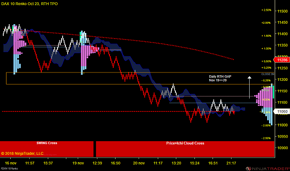Click the 16:50 time axis label

click(116, 163)
